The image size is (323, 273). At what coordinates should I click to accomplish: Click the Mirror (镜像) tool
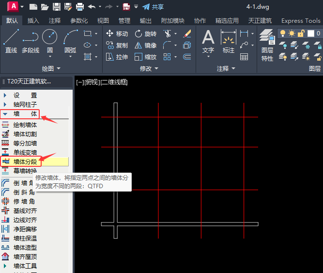pos(145,45)
